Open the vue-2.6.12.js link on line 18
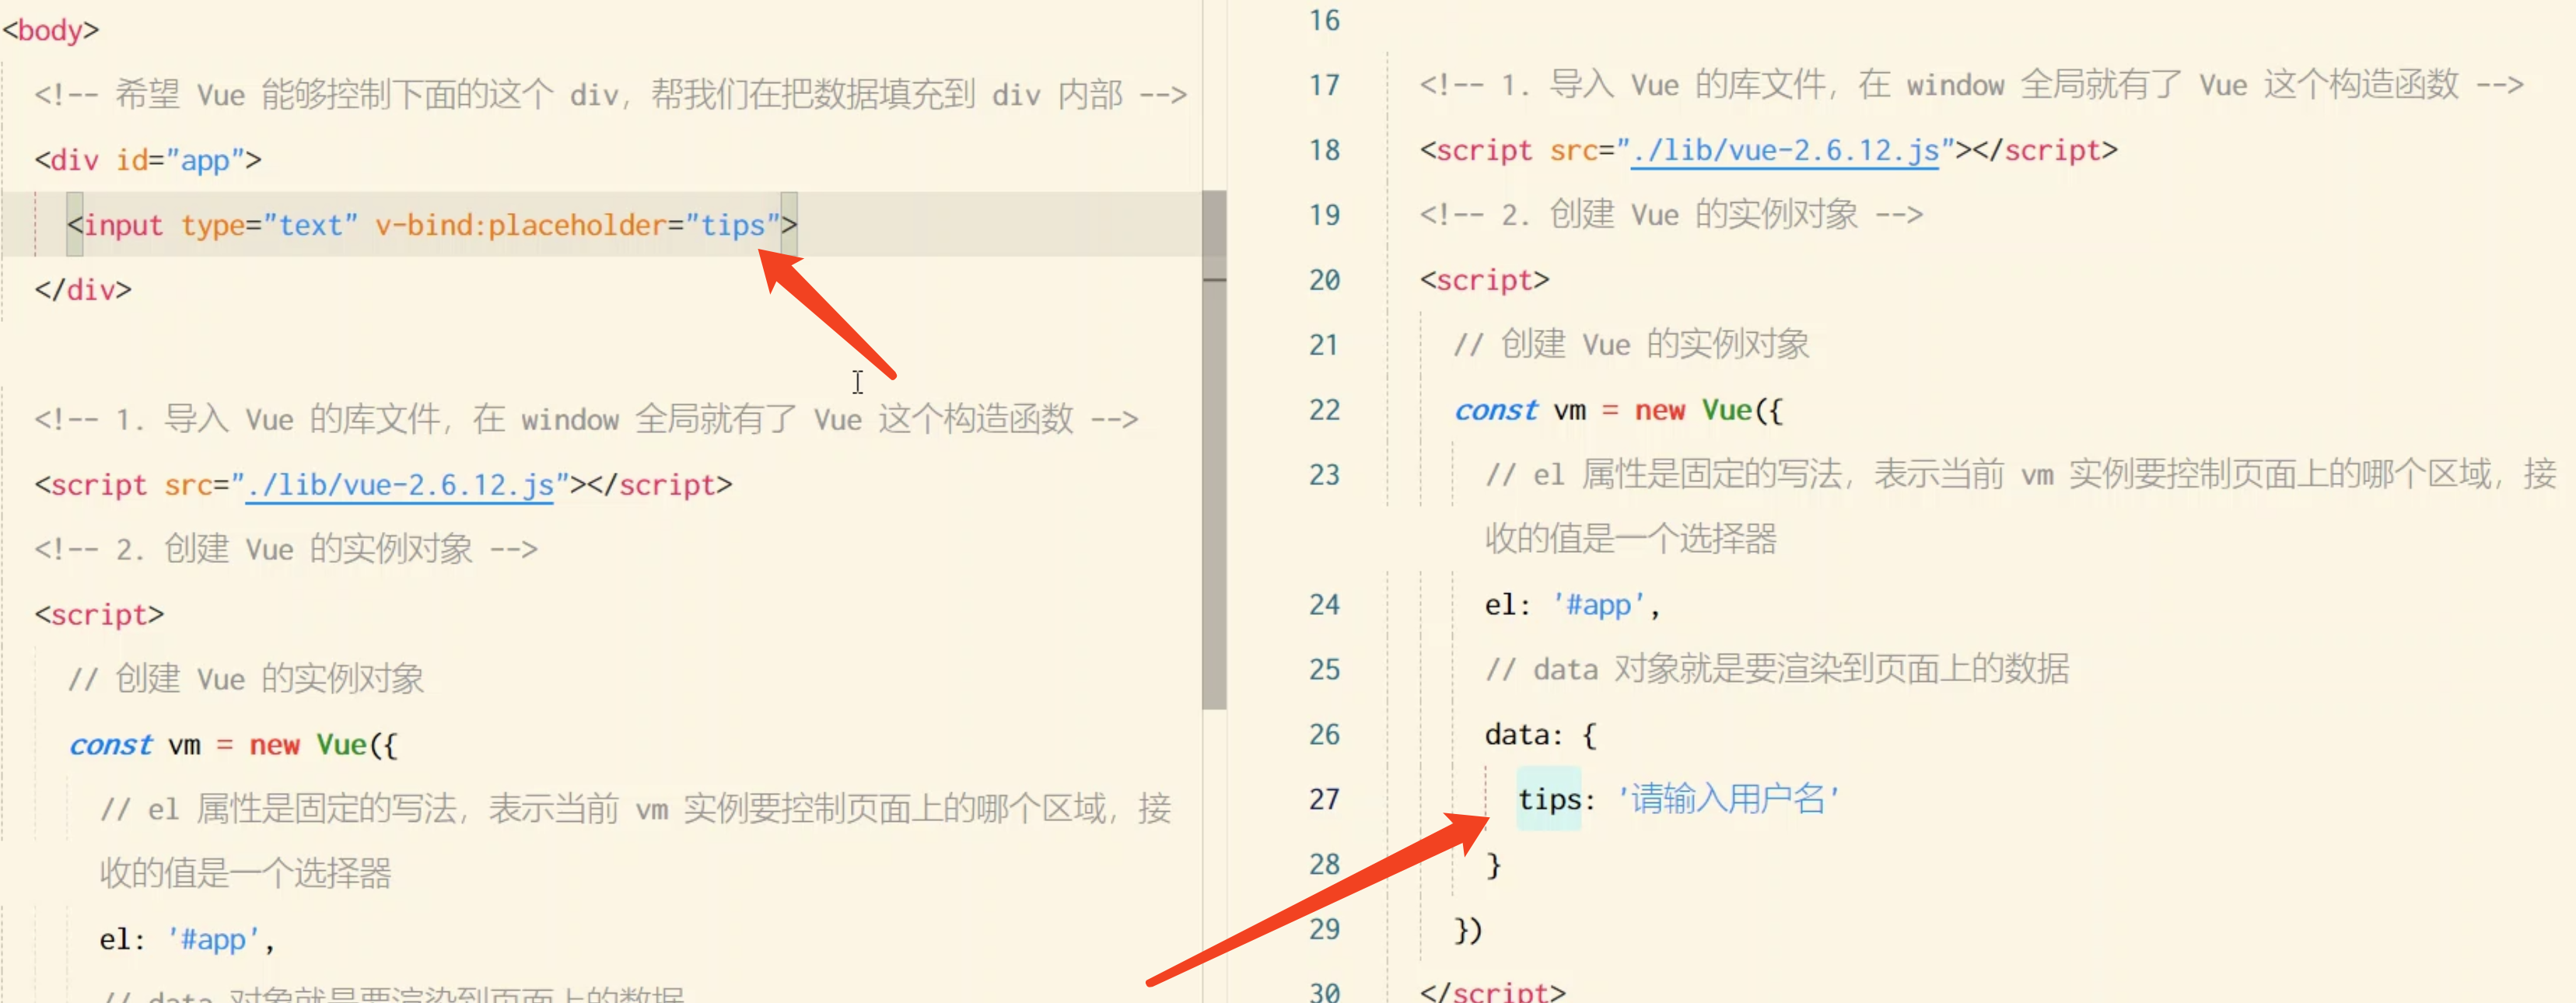2576x1003 pixels. [1784, 150]
